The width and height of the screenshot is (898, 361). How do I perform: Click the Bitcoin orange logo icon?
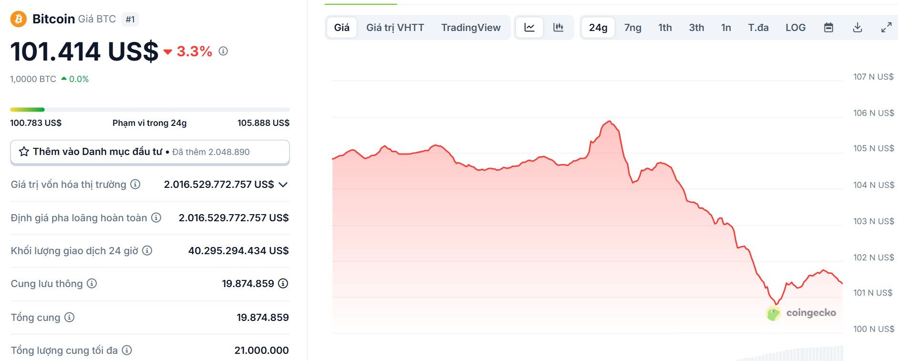pyautogui.click(x=18, y=19)
